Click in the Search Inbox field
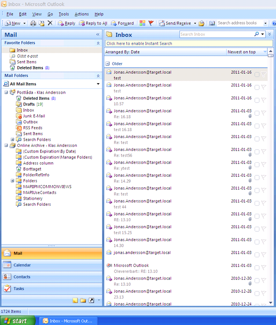Image resolution: width=276 pixels, height=325 pixels. (x=216, y=34)
